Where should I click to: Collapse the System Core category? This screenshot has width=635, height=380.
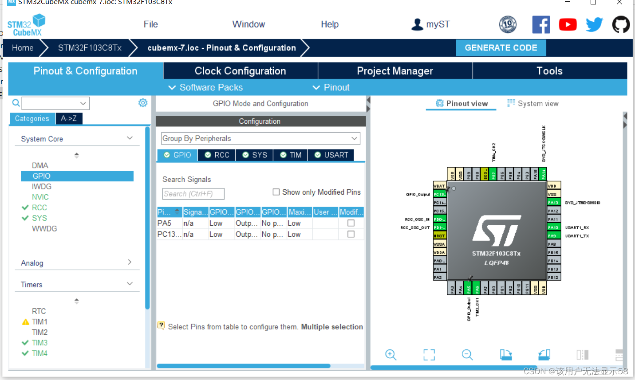pos(130,138)
